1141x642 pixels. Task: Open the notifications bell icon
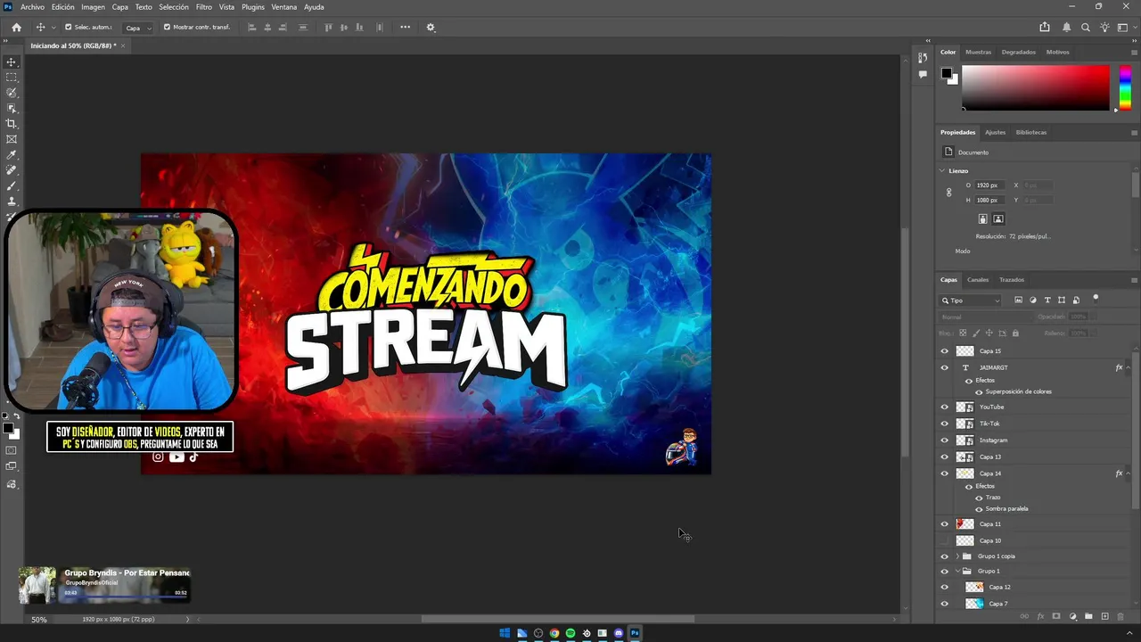pyautogui.click(x=1066, y=28)
